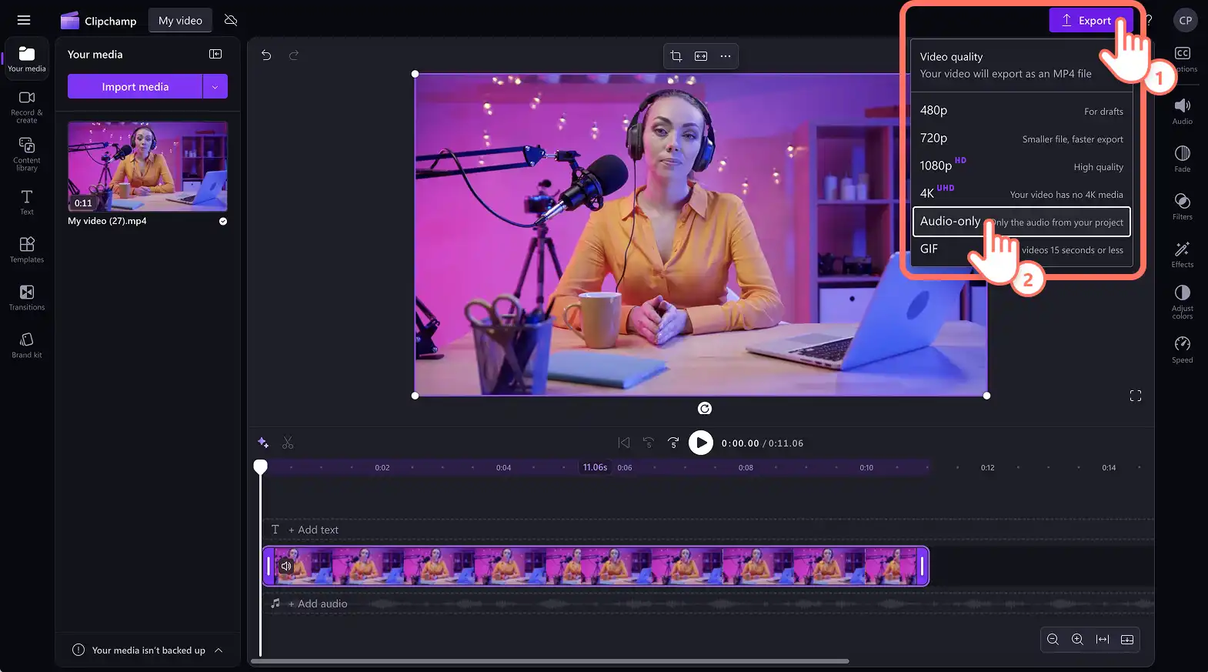Image resolution: width=1208 pixels, height=672 pixels.
Task: Mute the video clip audio
Action: tap(286, 566)
